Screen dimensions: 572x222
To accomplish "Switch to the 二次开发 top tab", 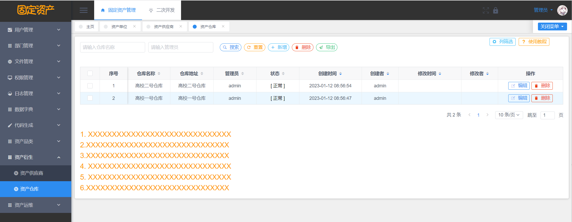I will (x=162, y=10).
